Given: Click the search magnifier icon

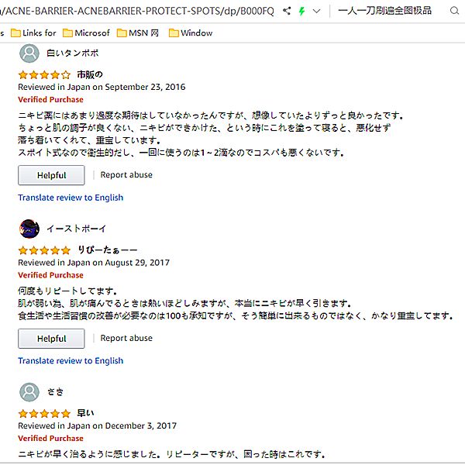Looking at the screenshot, I should coord(453,12).
